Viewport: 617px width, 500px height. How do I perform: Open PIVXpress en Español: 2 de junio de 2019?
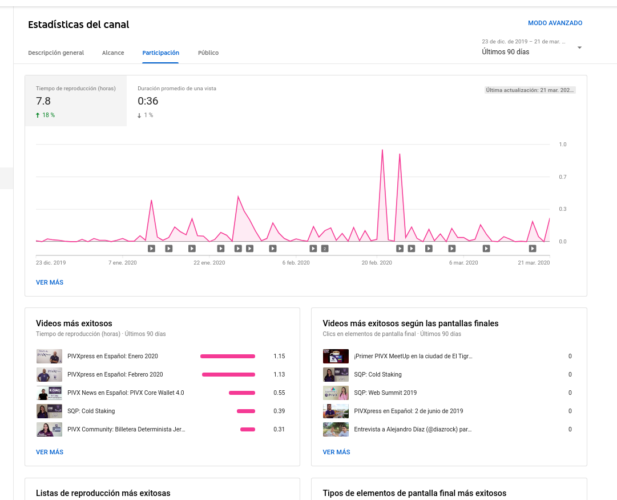coord(409,411)
